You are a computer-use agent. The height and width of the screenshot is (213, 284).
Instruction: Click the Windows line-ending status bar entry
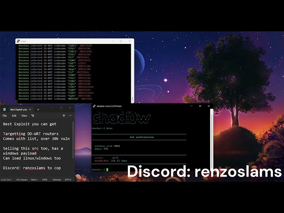point(57,180)
